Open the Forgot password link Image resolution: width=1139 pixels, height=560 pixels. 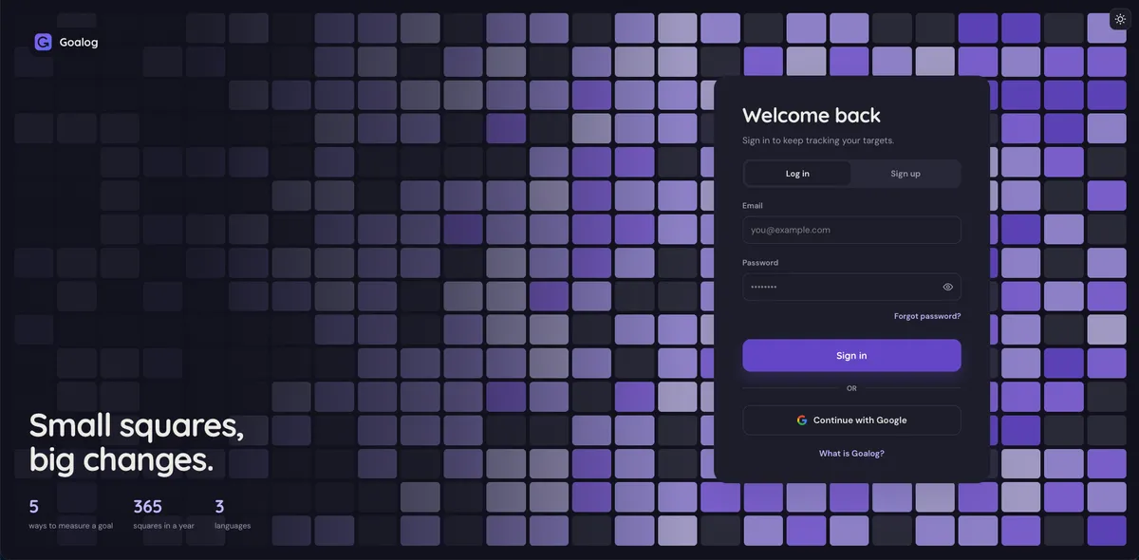pyautogui.click(x=927, y=316)
